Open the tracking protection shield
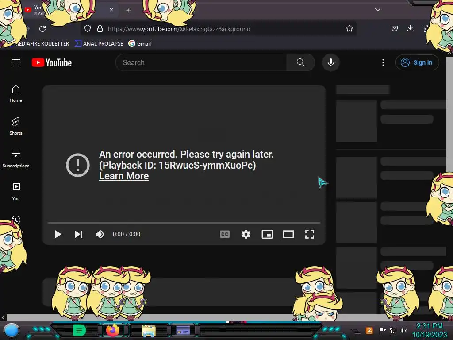453x340 pixels. coord(88,29)
